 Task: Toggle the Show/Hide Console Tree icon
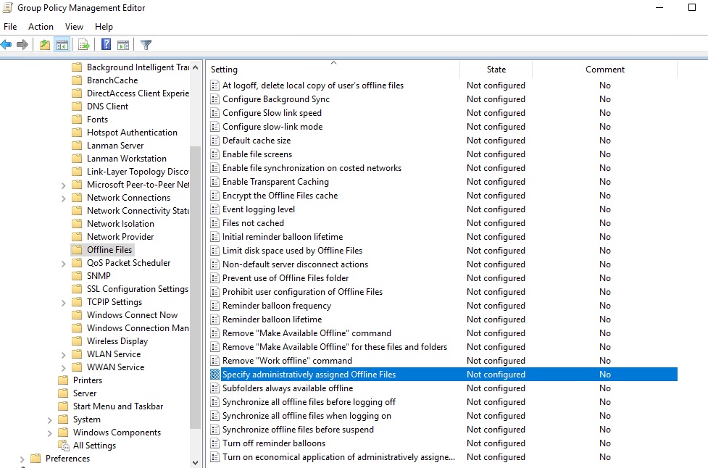click(x=62, y=45)
